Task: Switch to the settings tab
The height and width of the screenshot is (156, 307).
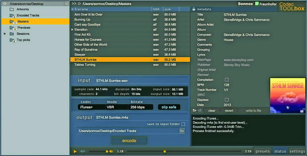Action: point(297,151)
